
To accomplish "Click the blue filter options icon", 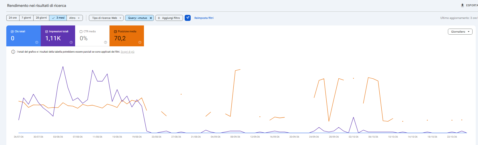I will 188,18.
